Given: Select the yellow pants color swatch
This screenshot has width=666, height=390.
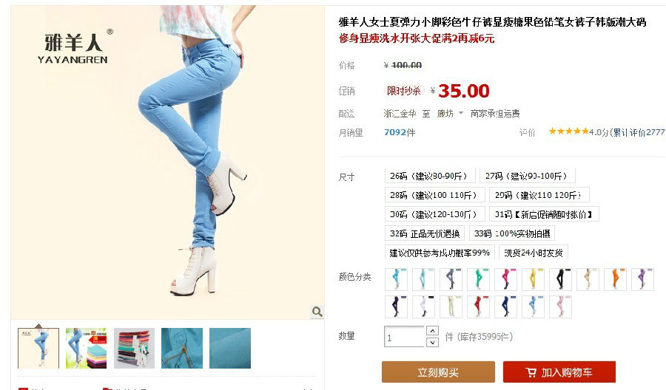Looking at the screenshot, I should tap(533, 279).
